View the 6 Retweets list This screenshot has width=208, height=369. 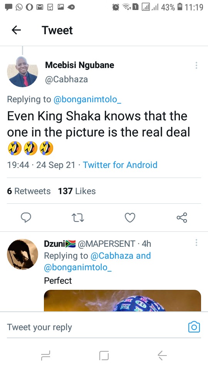[29, 191]
